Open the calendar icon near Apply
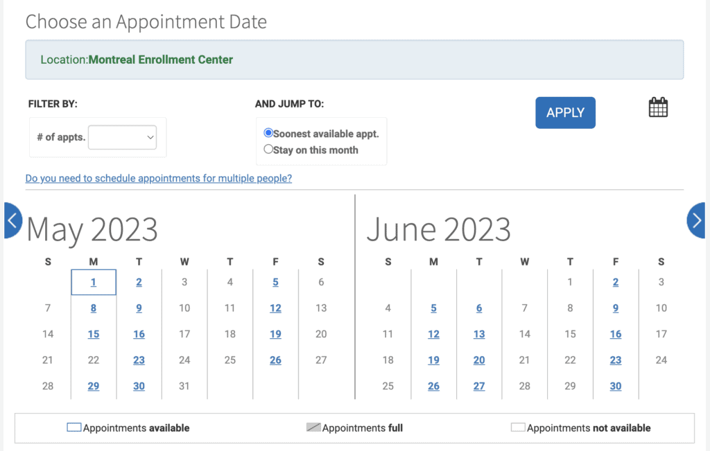710x451 pixels. (x=657, y=107)
